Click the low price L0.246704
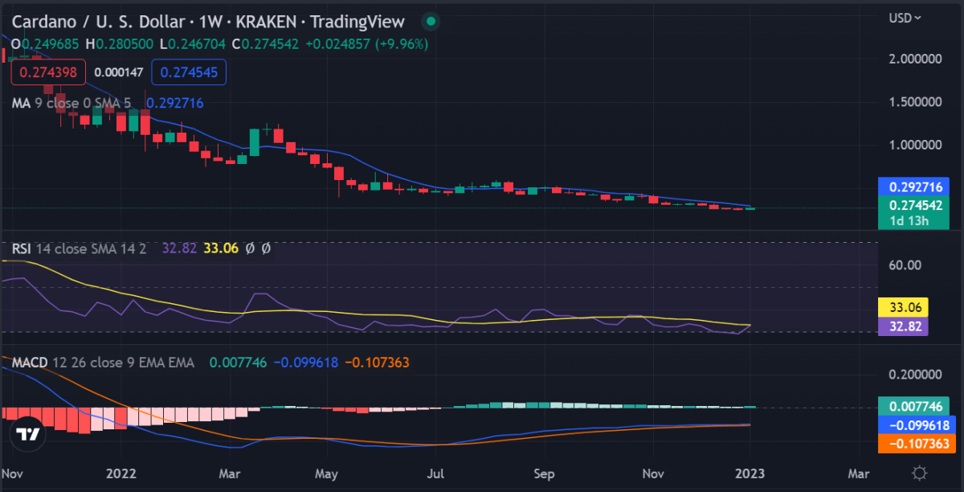 point(194,43)
